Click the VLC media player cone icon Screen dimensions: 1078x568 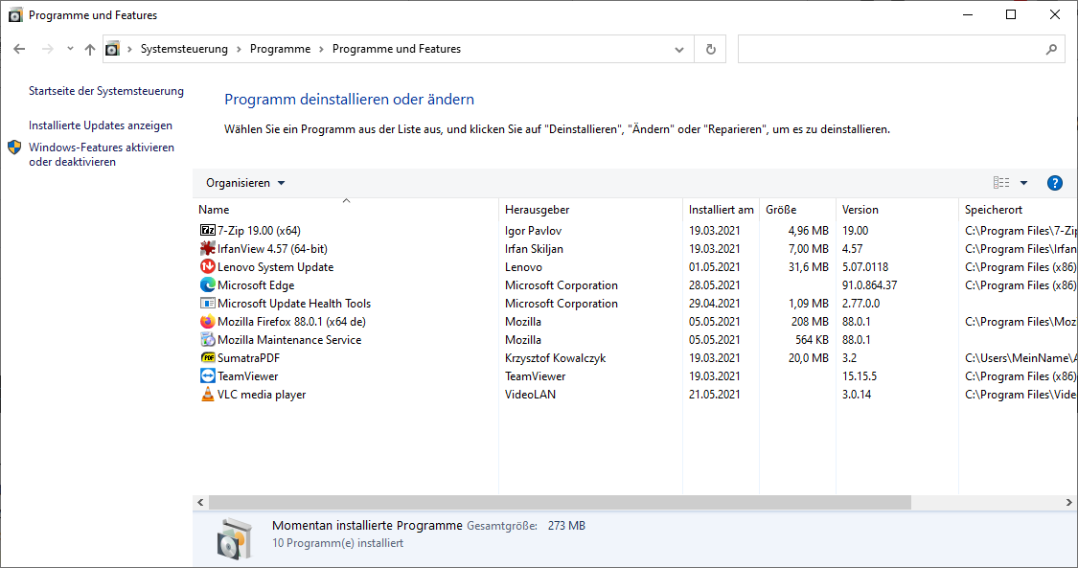[x=208, y=395]
